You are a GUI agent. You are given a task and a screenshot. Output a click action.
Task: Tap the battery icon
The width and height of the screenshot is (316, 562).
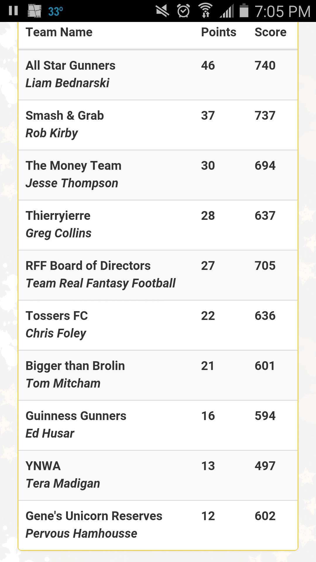tap(244, 11)
